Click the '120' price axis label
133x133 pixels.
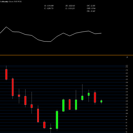coord(127,101)
